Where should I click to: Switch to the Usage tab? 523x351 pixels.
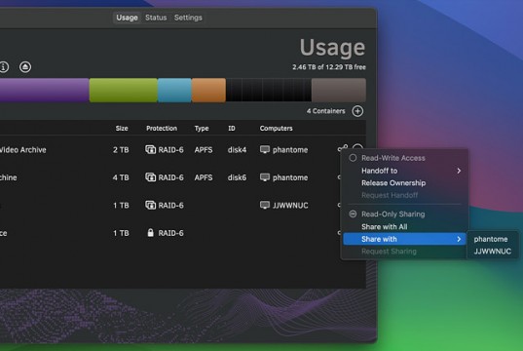pos(127,18)
